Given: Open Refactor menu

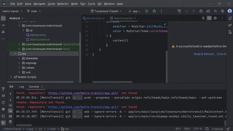Looking at the screenshot, I should tap(63, 4).
